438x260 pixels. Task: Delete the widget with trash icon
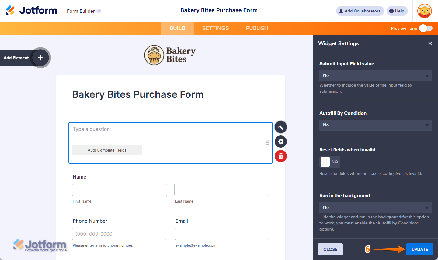click(280, 156)
